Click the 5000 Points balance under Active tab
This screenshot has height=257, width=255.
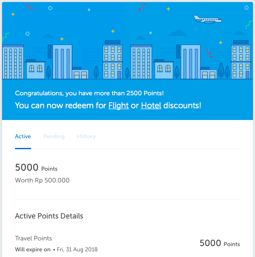coord(36,168)
